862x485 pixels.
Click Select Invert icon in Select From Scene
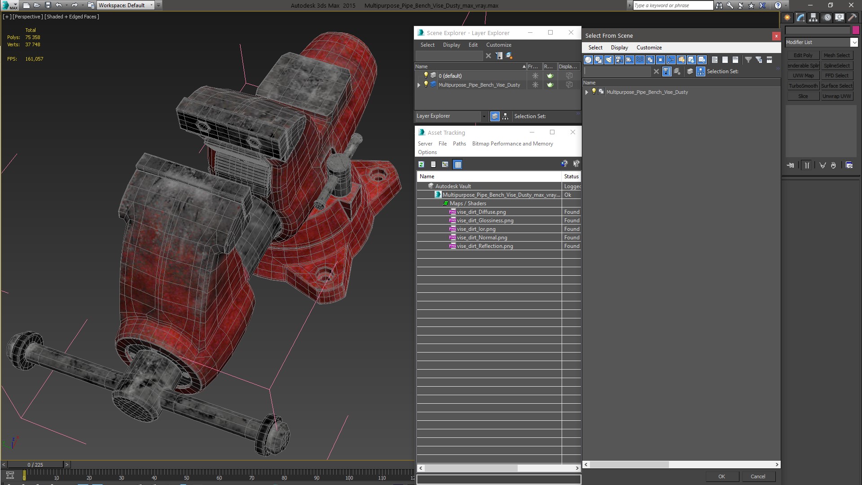[x=735, y=60]
